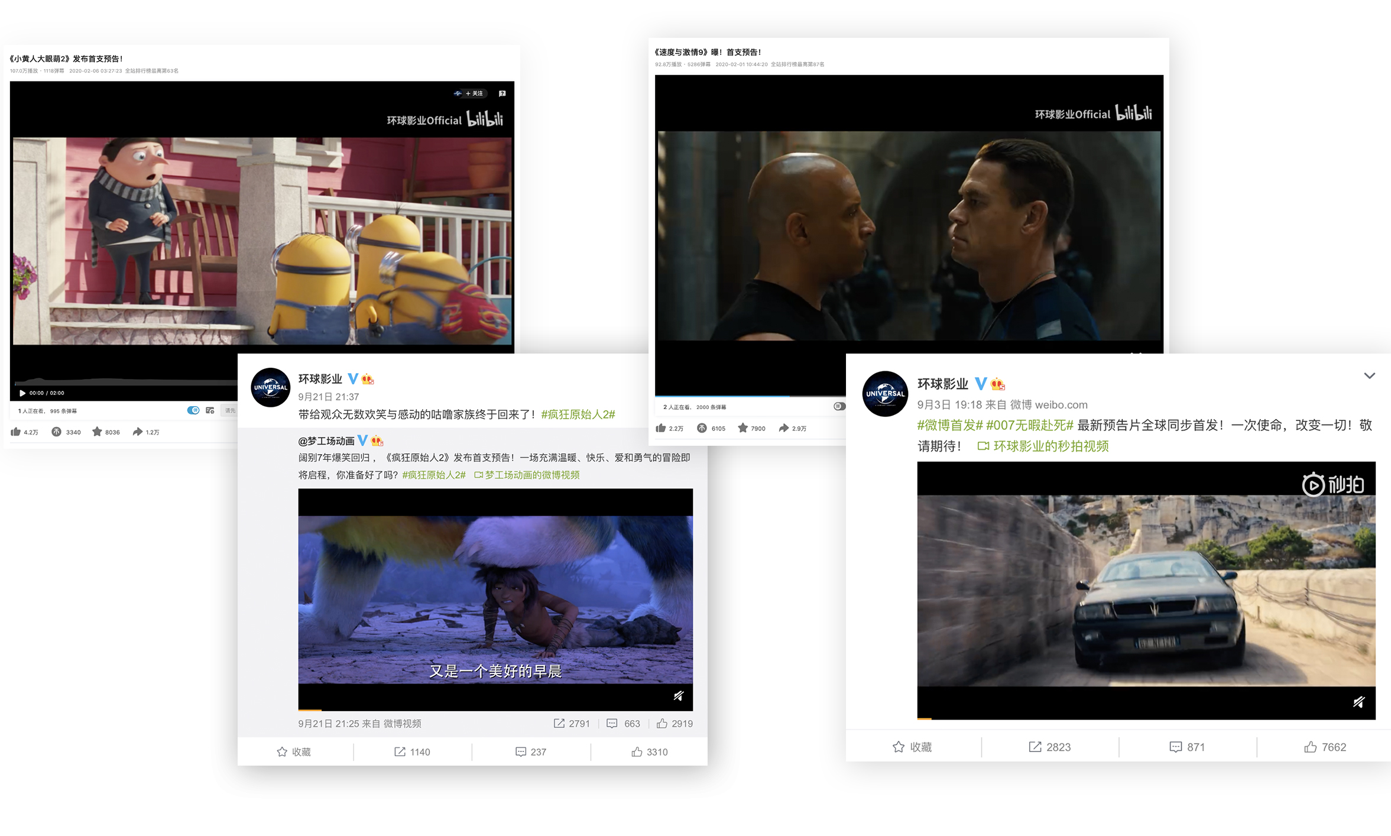This screenshot has height=836, width=1391.
Task: Click 收藏 on the Croods 2 weibo post
Action: (x=294, y=751)
